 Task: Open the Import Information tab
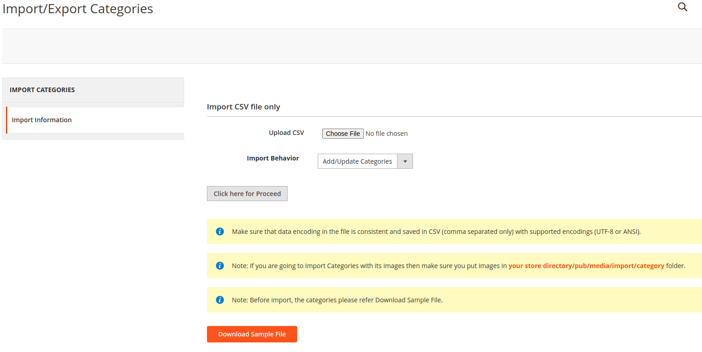(x=95, y=120)
